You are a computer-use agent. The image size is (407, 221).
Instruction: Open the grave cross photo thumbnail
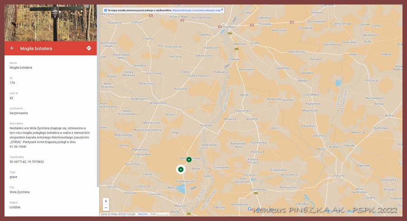(51, 23)
